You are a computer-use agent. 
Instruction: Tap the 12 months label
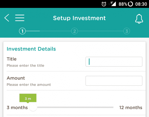click(131, 108)
